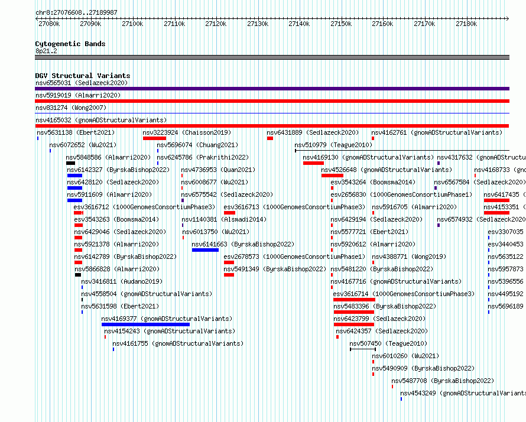The image size is (526, 422).
Task: Open nsv4736953 (Quan2021) variant
Action: click(218, 170)
